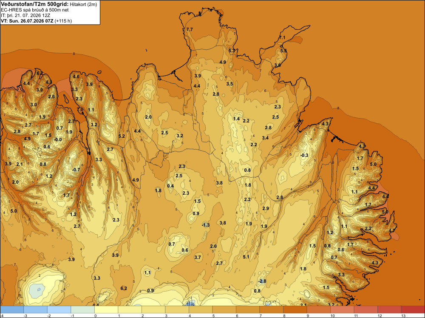425x318 pixels.
Task: Click the temperature value 7.1
Action: coord(282,38)
